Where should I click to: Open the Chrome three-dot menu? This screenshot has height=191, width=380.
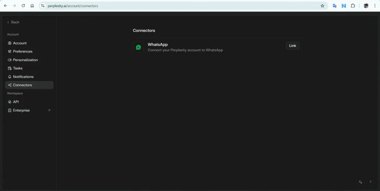pos(375,6)
